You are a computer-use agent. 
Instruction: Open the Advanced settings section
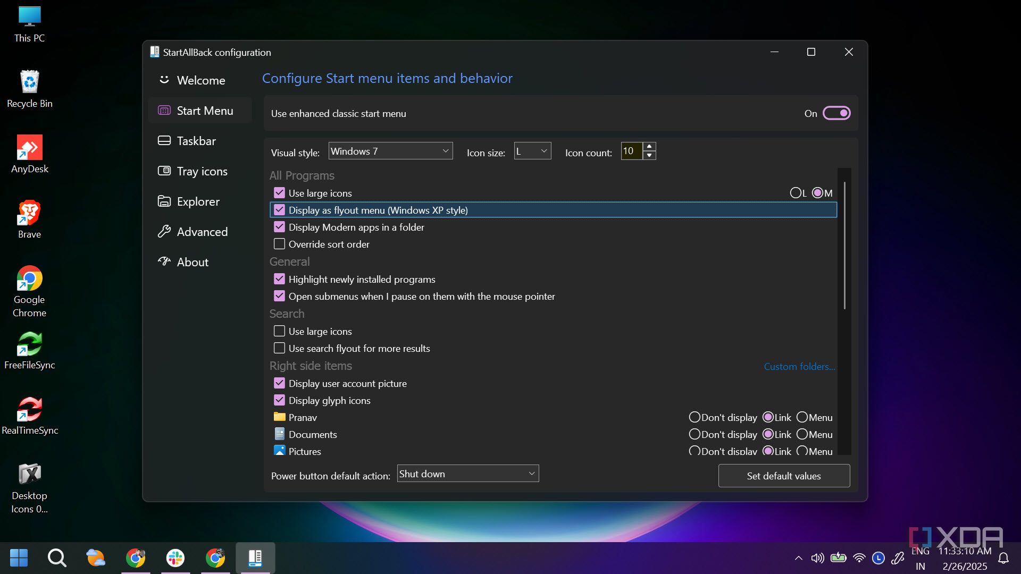(x=202, y=232)
